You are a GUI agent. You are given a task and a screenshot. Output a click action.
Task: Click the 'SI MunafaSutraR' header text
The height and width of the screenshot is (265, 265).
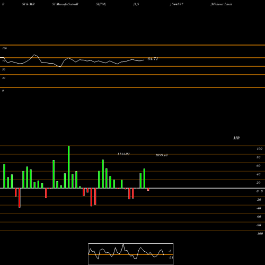tap(65, 4)
